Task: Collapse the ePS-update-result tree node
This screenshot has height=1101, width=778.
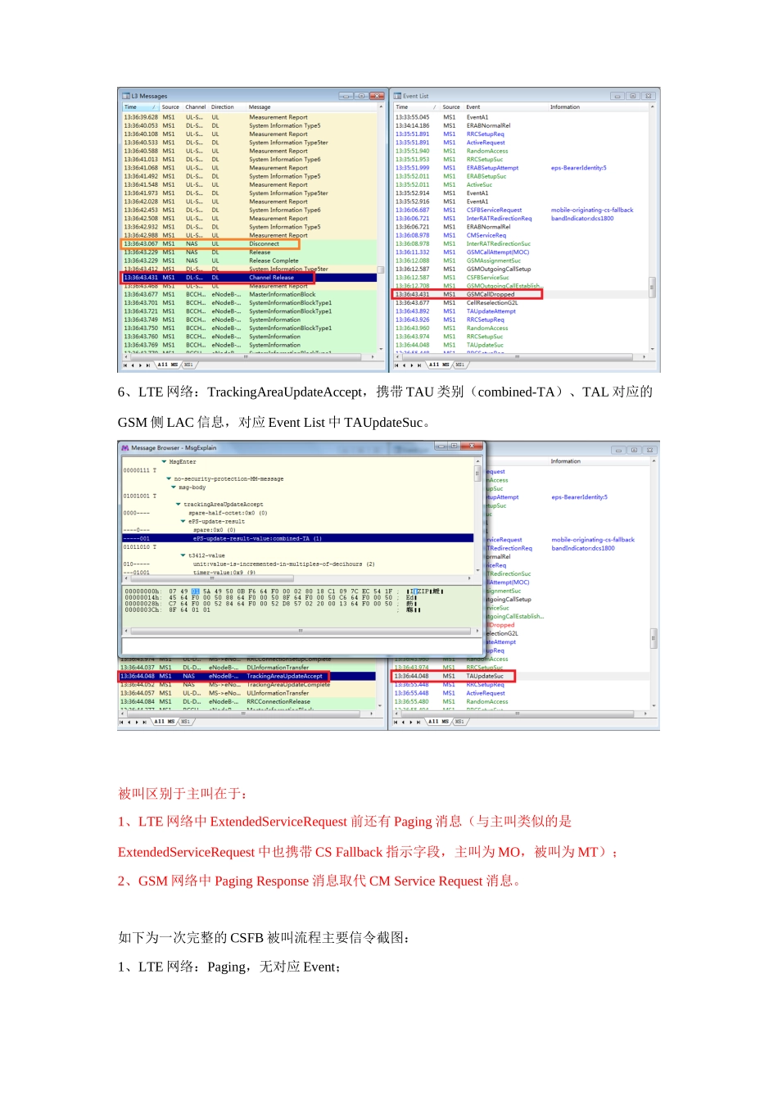Action: [x=183, y=521]
